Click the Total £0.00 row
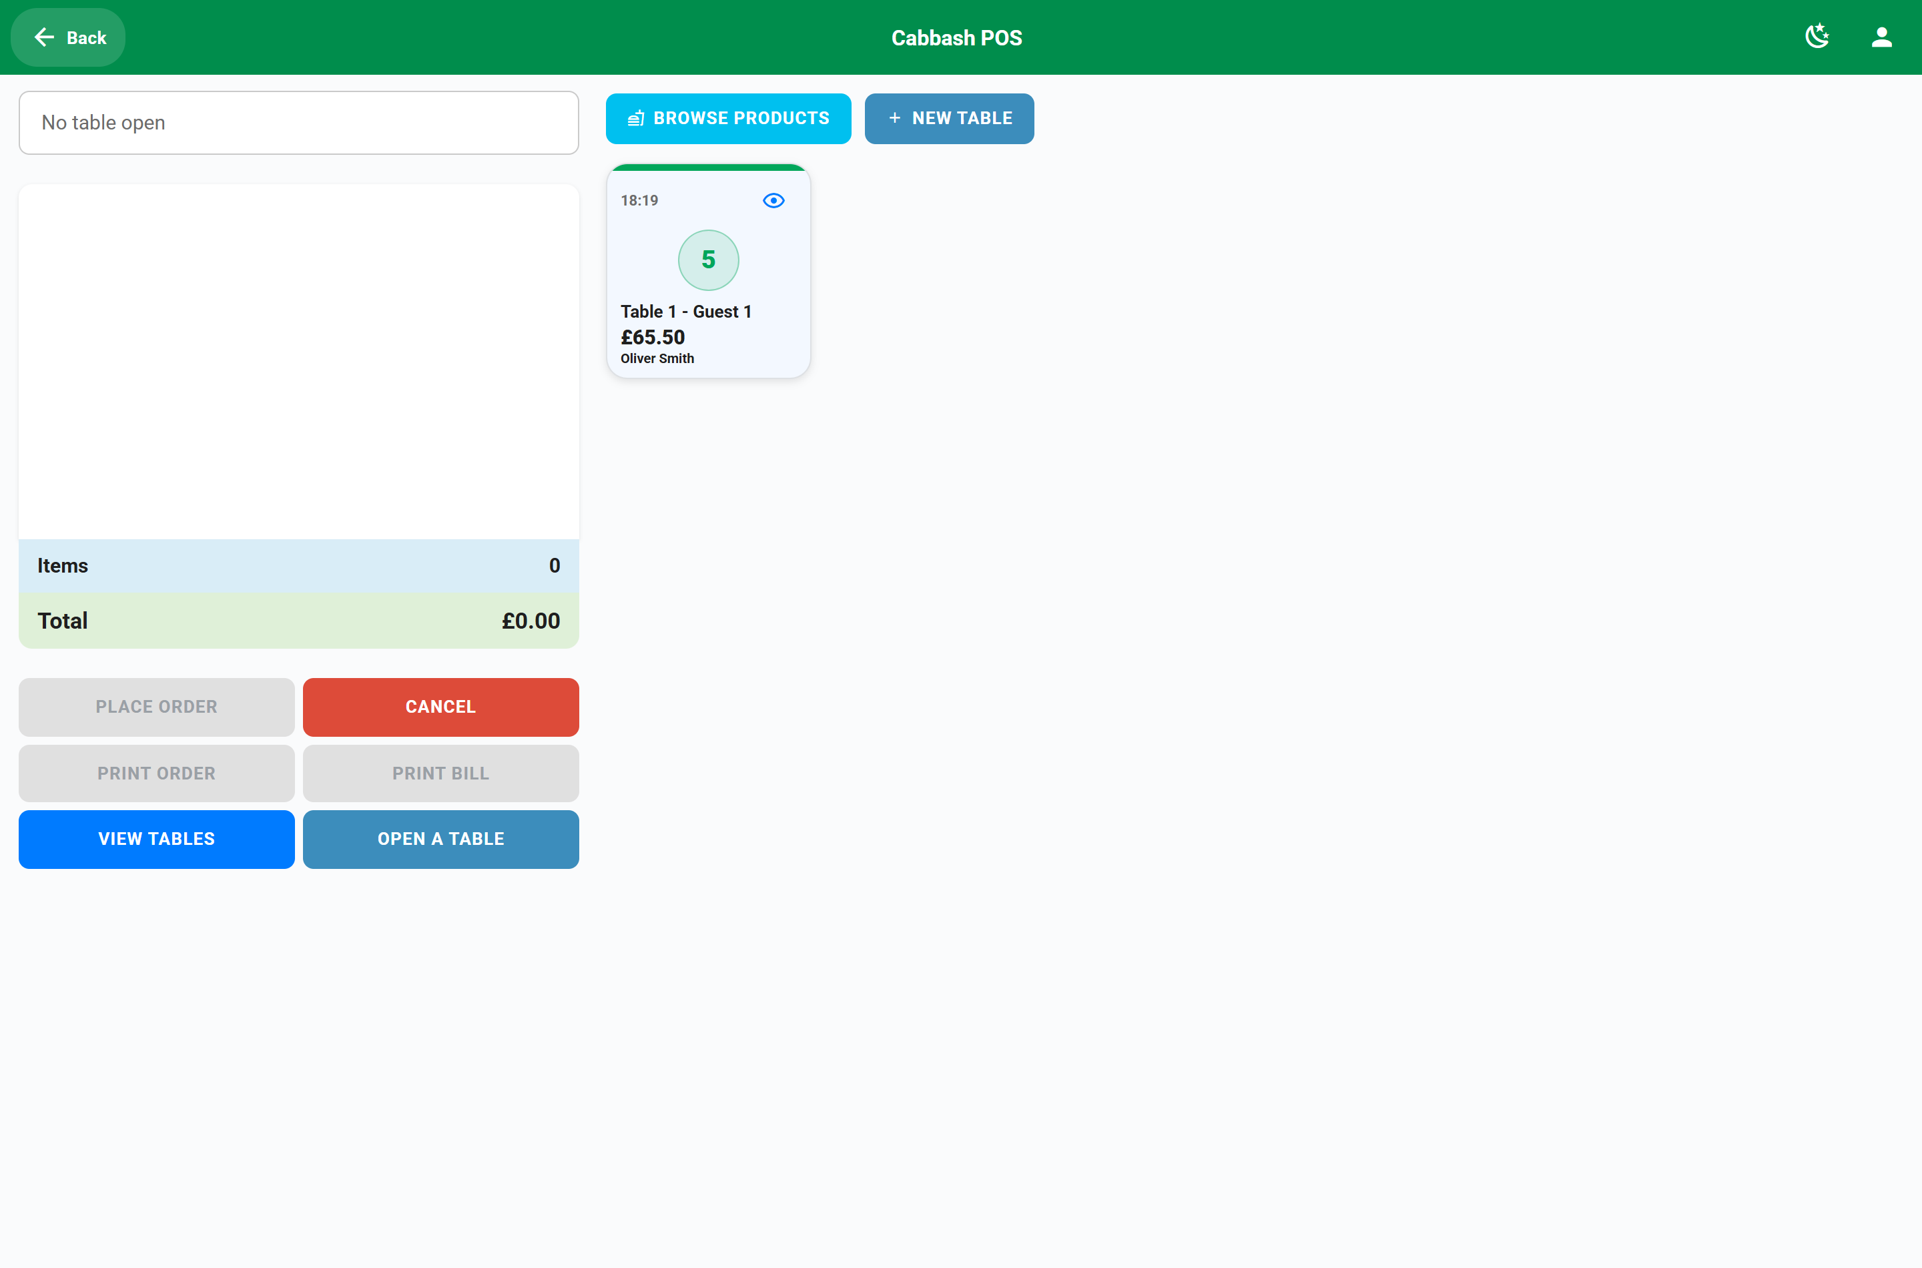 298,620
